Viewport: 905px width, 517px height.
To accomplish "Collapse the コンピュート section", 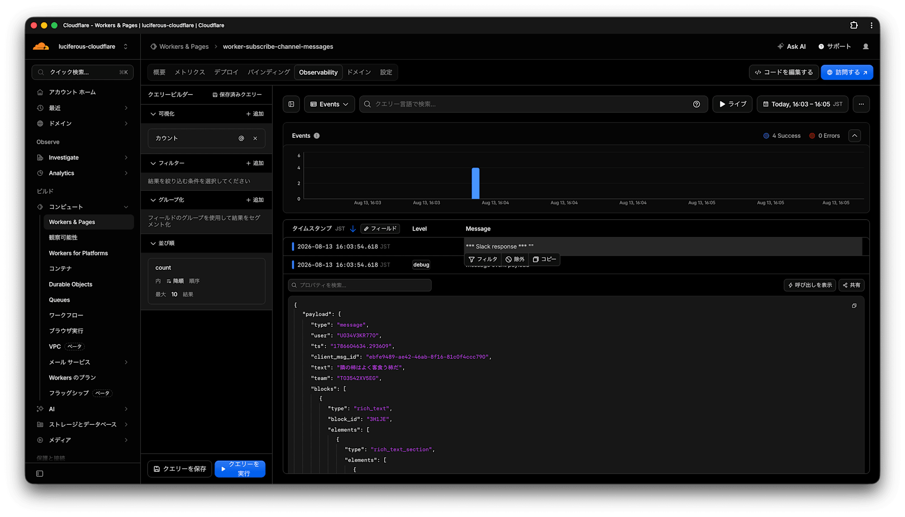I will [x=126, y=207].
